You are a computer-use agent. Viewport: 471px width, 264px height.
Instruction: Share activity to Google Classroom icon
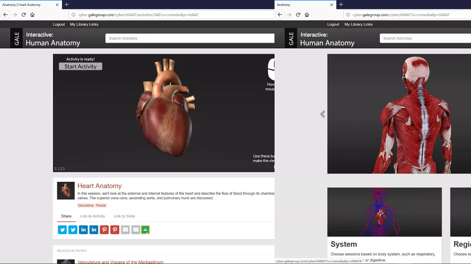click(145, 230)
